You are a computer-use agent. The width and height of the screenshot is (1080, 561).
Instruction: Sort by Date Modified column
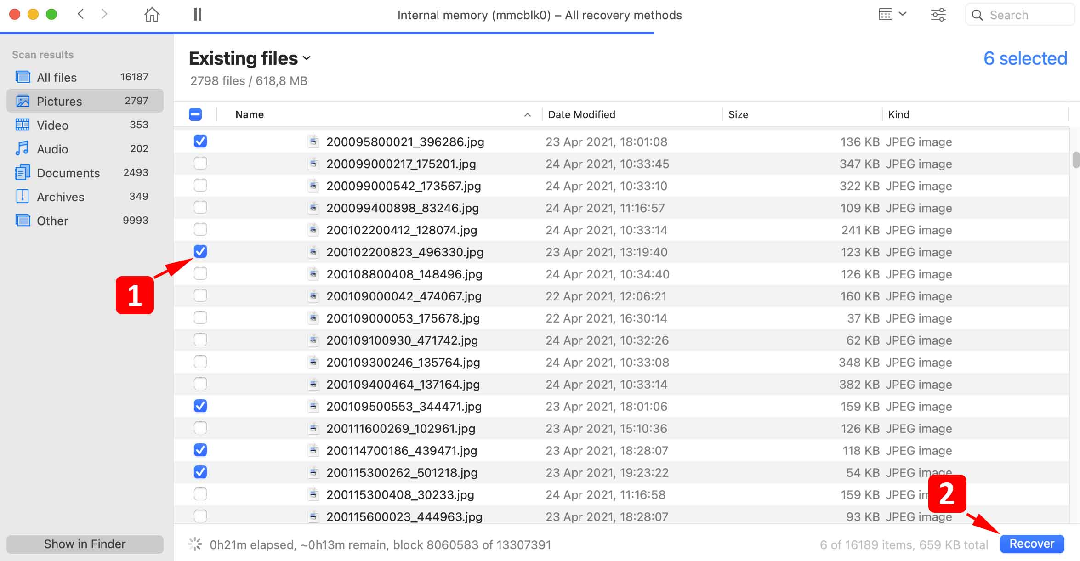(x=581, y=114)
